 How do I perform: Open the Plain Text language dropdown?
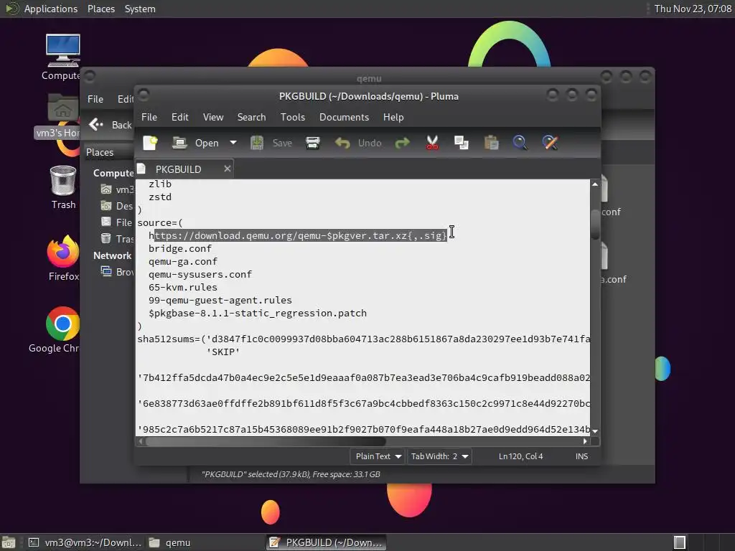pyautogui.click(x=378, y=456)
